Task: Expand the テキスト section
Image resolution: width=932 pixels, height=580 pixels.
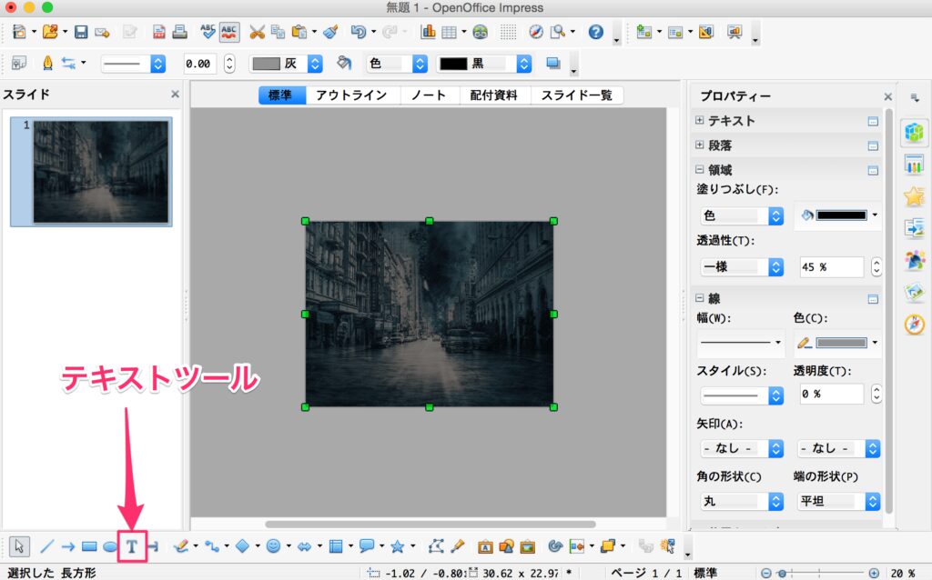Action: click(700, 121)
